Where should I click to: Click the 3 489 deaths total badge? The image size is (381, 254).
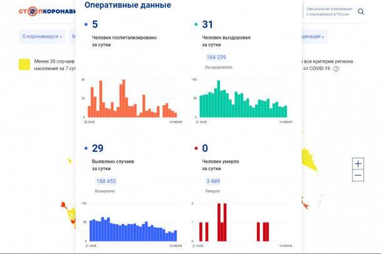[213, 181]
